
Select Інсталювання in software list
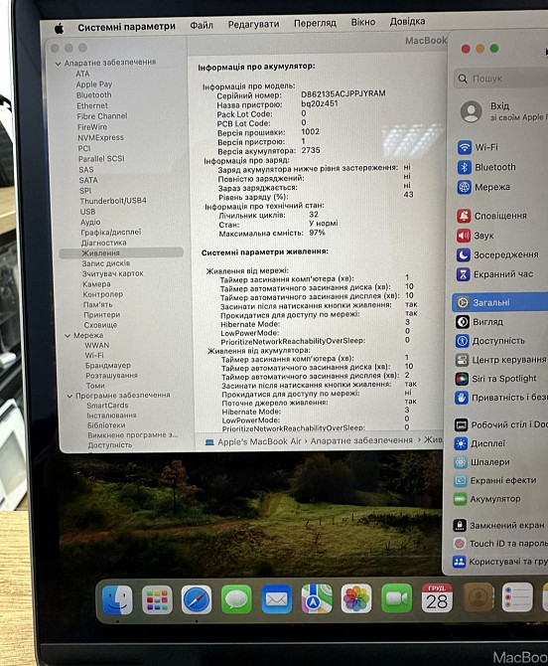click(111, 415)
